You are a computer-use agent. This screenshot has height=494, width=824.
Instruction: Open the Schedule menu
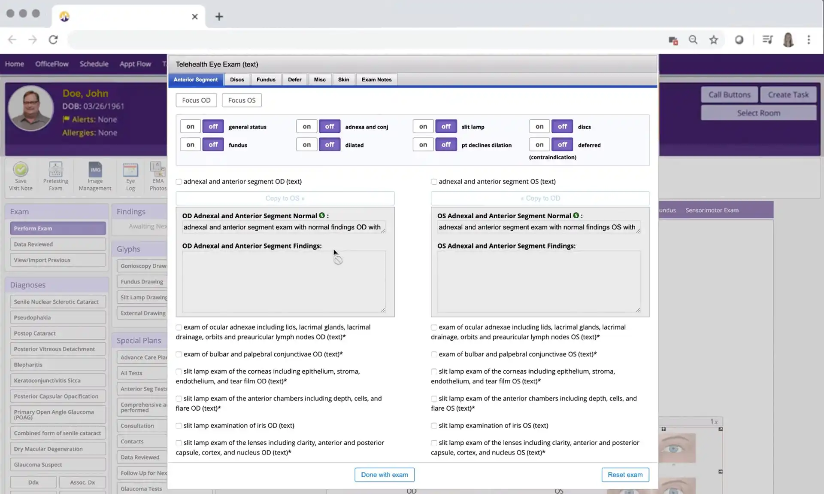(x=94, y=64)
